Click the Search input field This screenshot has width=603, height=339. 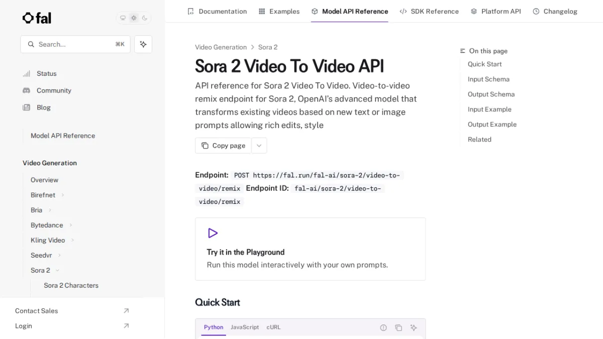pos(75,44)
